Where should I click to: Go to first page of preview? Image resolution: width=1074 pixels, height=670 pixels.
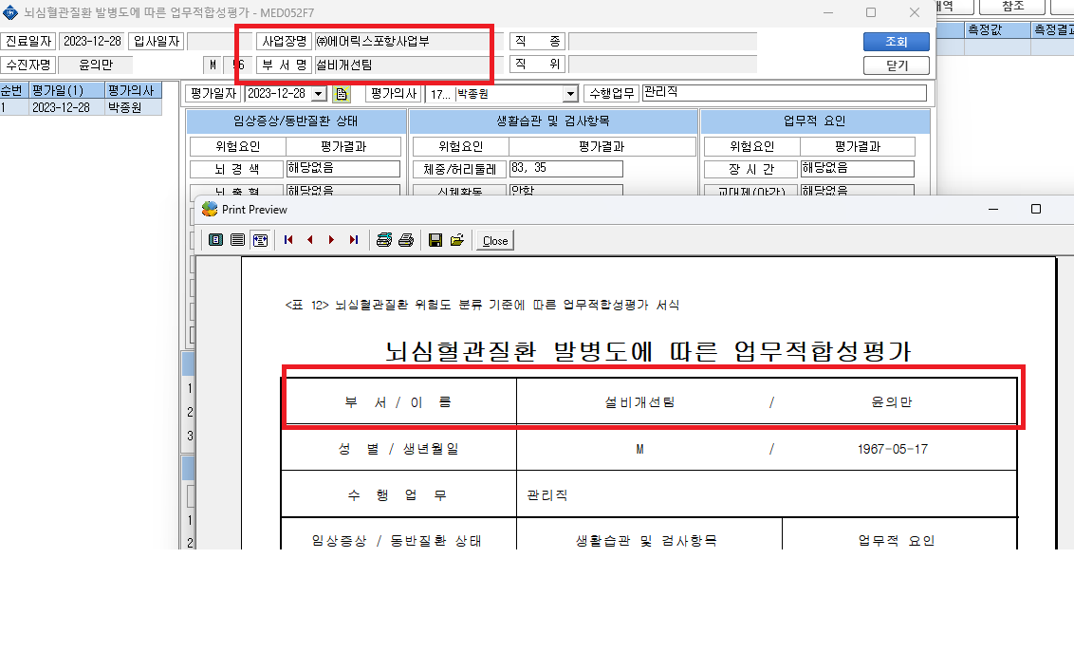(x=288, y=240)
